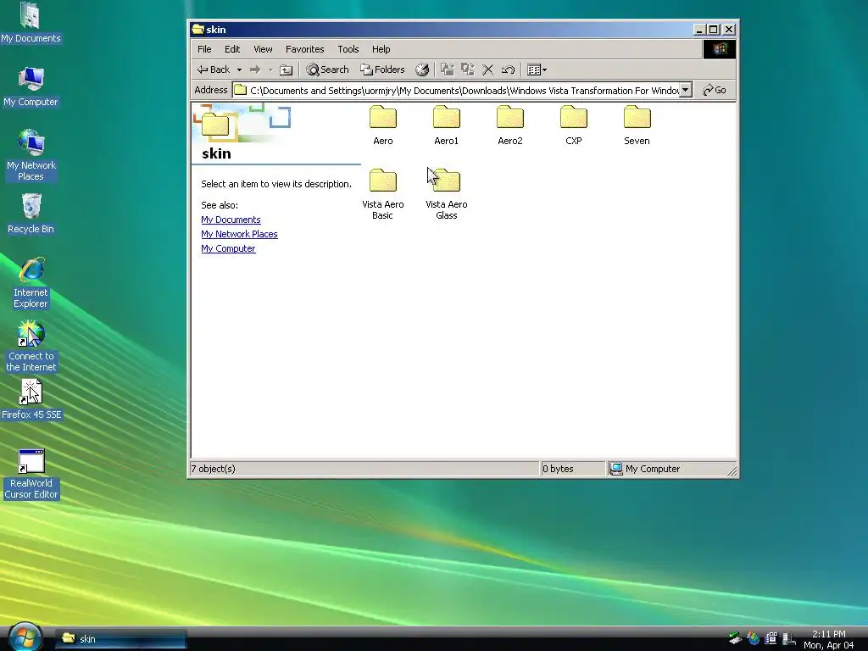Click the Move To toolbar icon
The image size is (868, 651).
pos(448,70)
